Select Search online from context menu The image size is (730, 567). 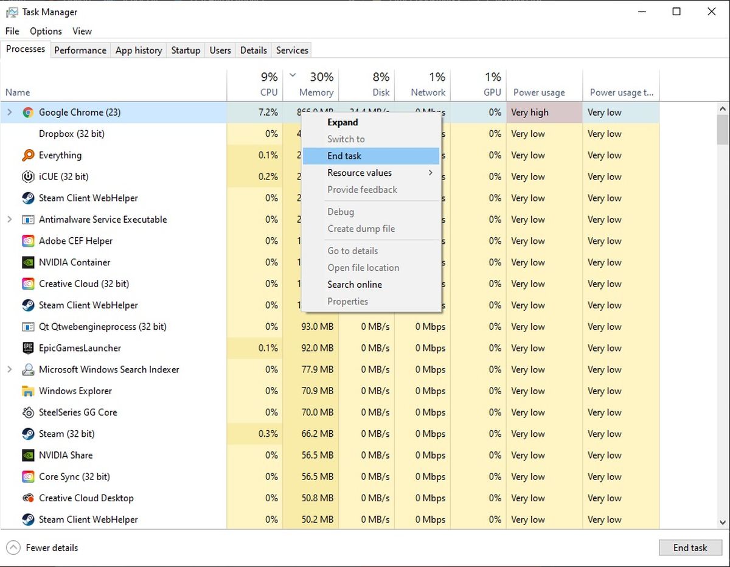point(355,285)
